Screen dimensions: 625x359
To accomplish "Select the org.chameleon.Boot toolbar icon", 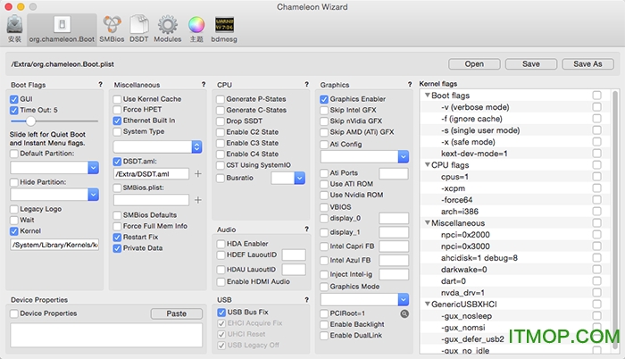I will (62, 28).
